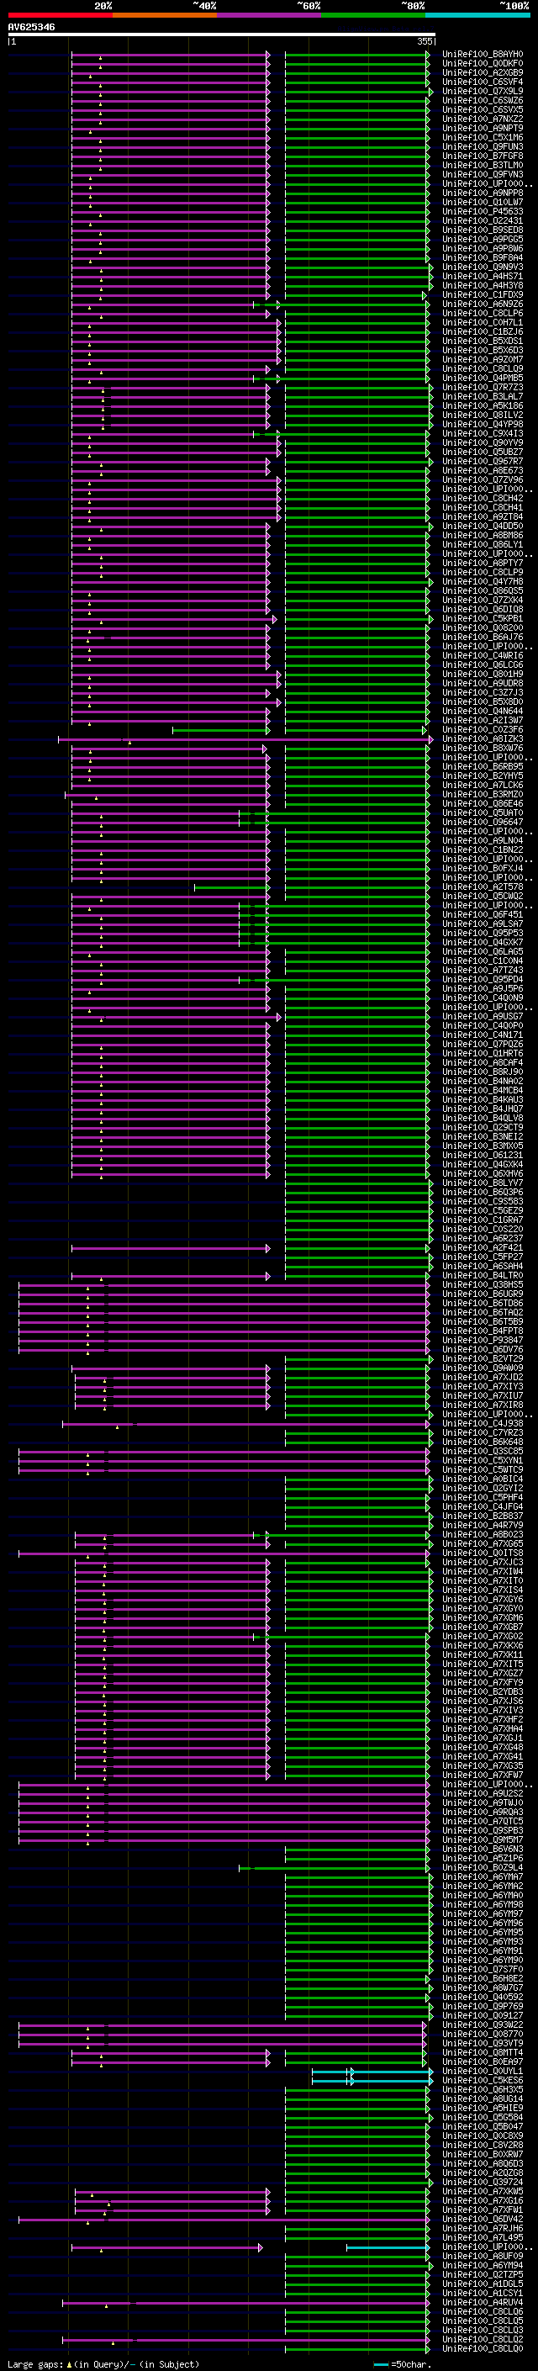This screenshot has width=538, height=2371.
Task: Click the UniRef100_A7NXZ2 entry
Action: click(x=483, y=119)
